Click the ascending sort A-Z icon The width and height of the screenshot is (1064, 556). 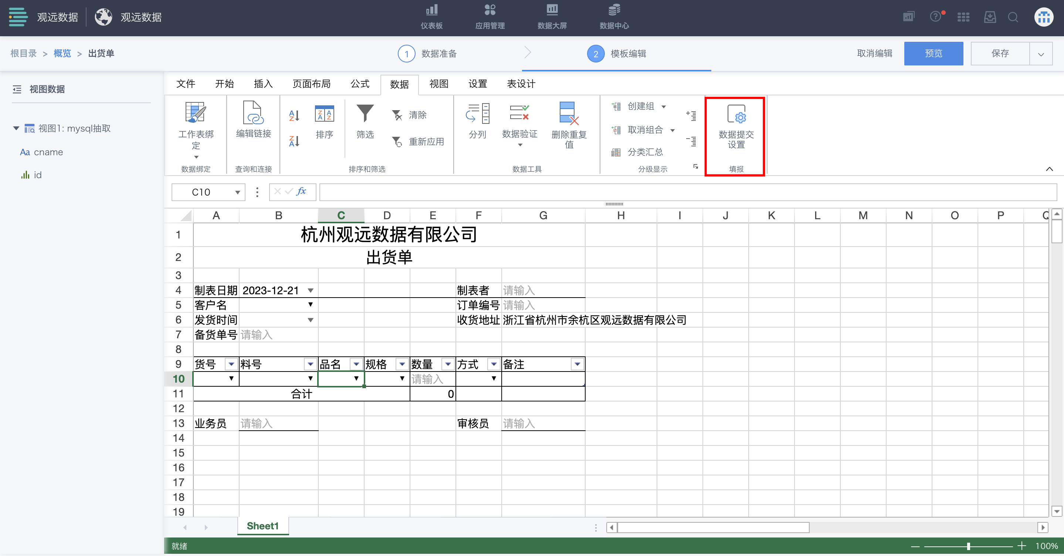click(x=294, y=115)
